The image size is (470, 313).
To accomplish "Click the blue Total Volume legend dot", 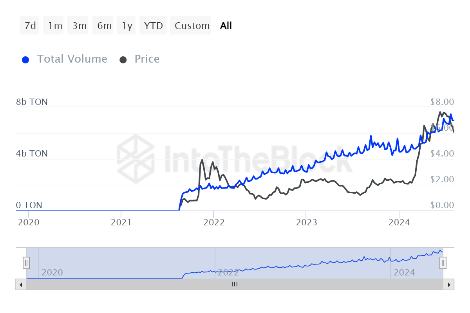I will (x=26, y=60).
